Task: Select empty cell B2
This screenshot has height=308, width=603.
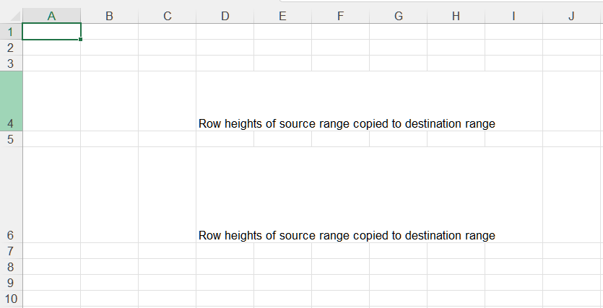Action: point(109,48)
